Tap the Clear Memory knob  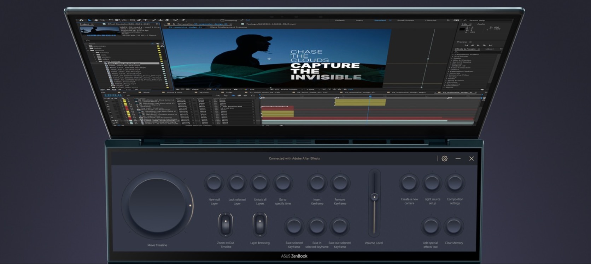click(454, 226)
